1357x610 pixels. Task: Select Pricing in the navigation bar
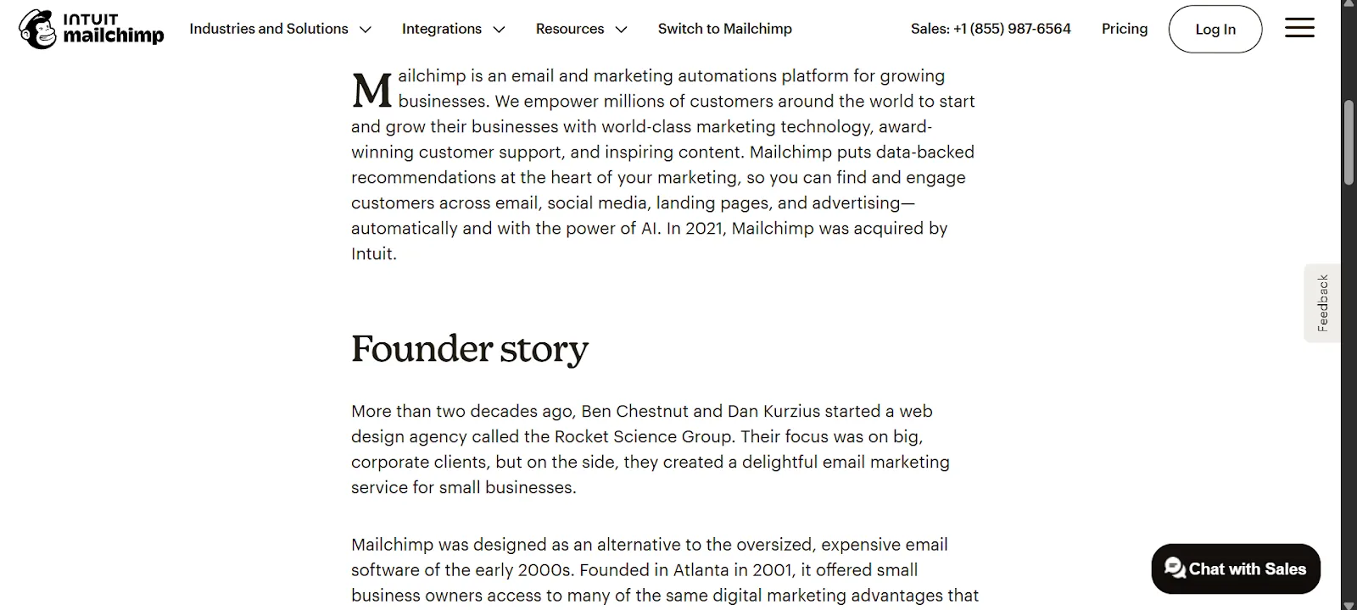(x=1124, y=28)
